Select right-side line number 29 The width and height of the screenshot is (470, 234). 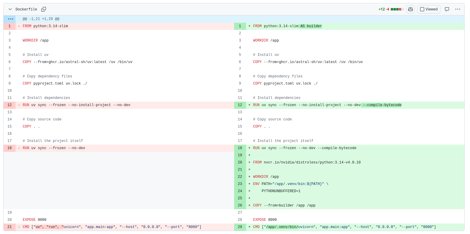point(240,227)
